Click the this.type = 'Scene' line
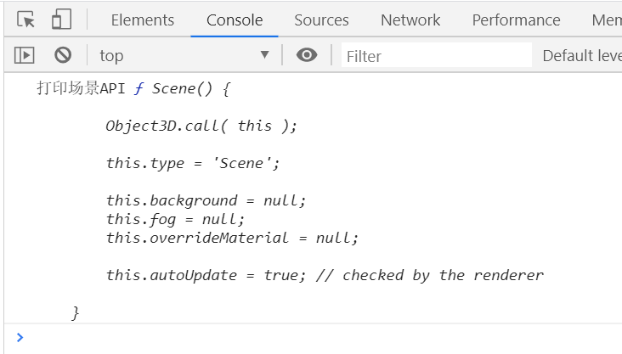The width and height of the screenshot is (622, 354). tap(192, 163)
